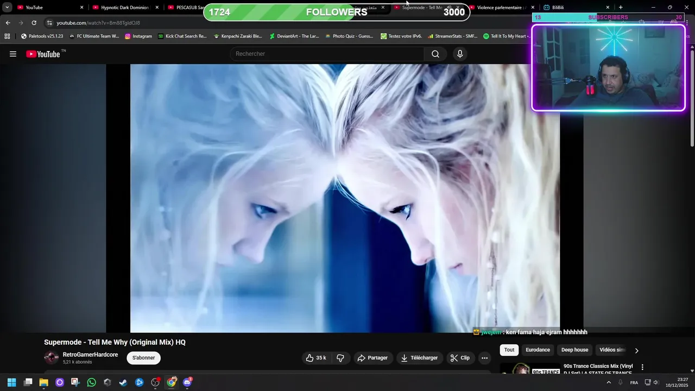Start voice search with microphone icon

(x=460, y=54)
